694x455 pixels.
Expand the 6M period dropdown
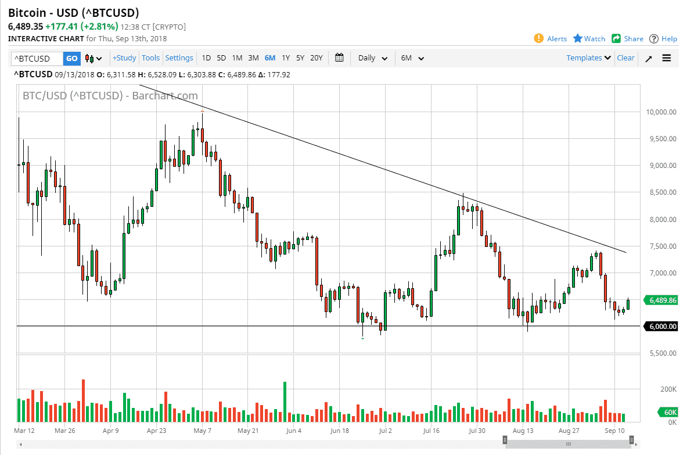pyautogui.click(x=412, y=58)
